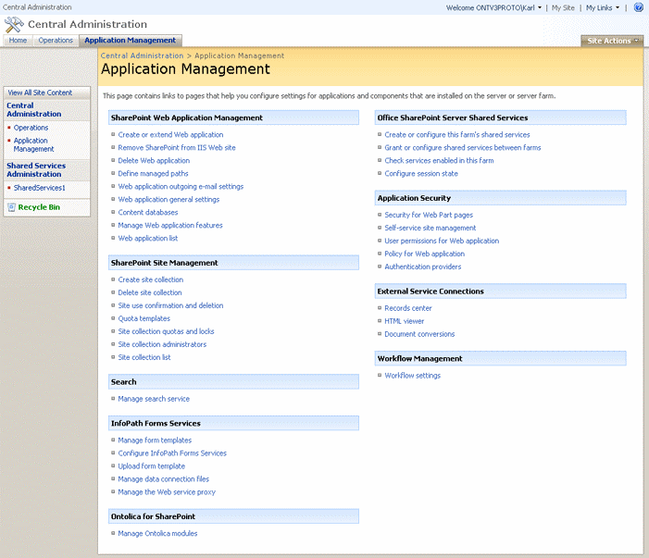Open the Recycle Bin link

point(39,207)
